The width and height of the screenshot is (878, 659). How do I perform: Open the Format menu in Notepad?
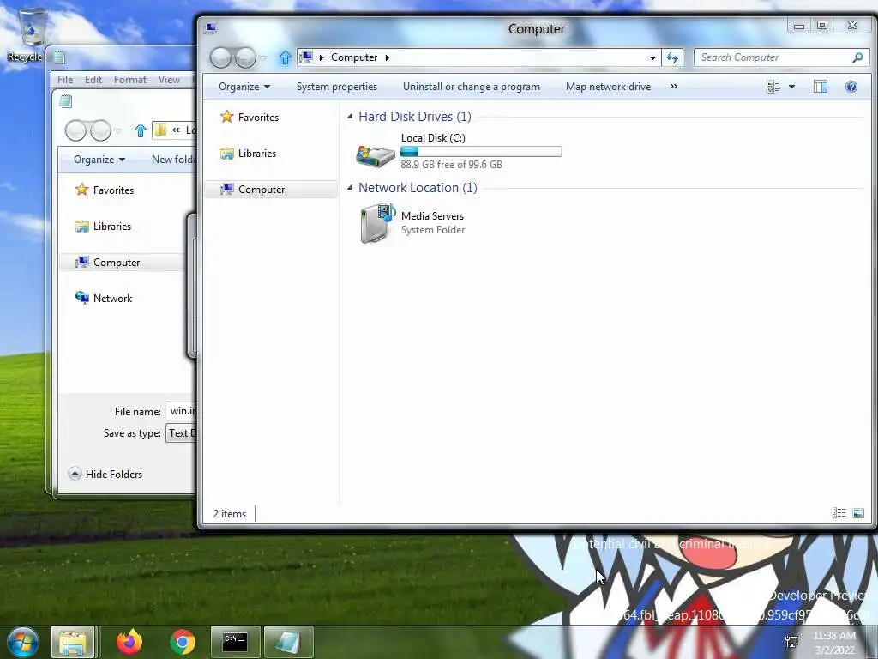130,80
